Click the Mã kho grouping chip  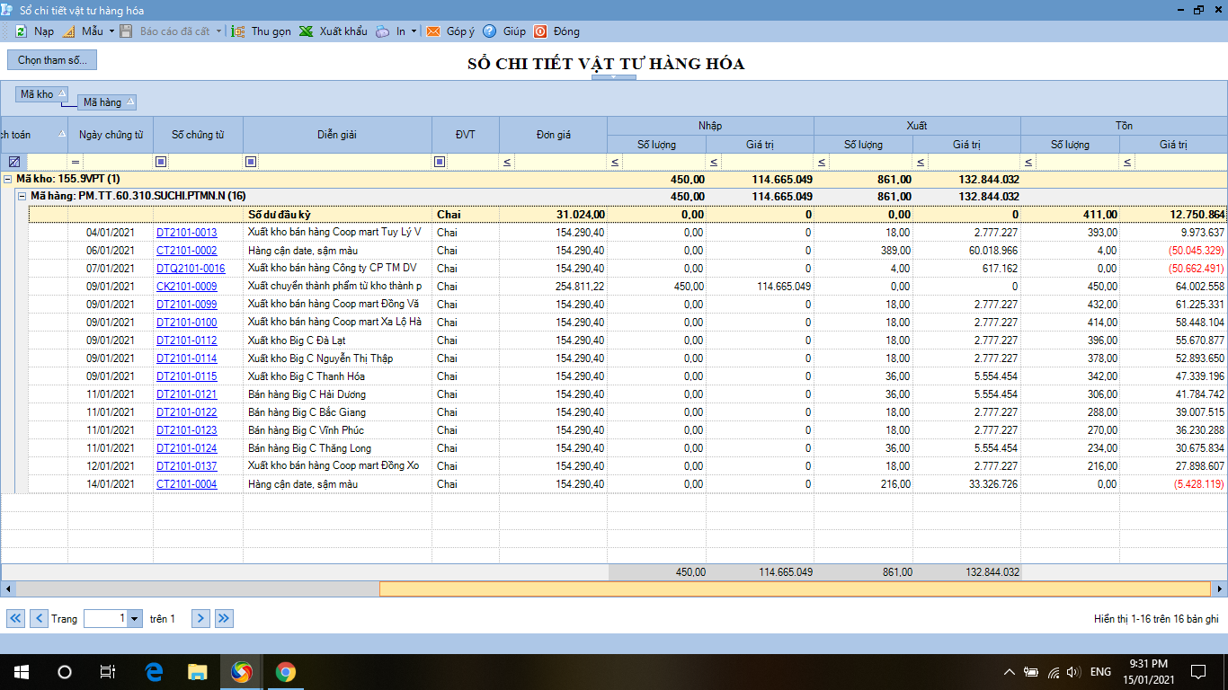coord(43,94)
